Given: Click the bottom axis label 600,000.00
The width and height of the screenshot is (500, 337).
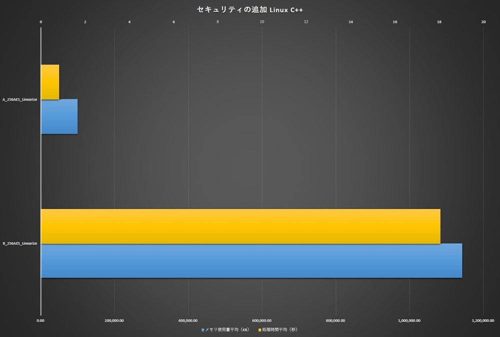Looking at the screenshot, I should click(262, 320).
